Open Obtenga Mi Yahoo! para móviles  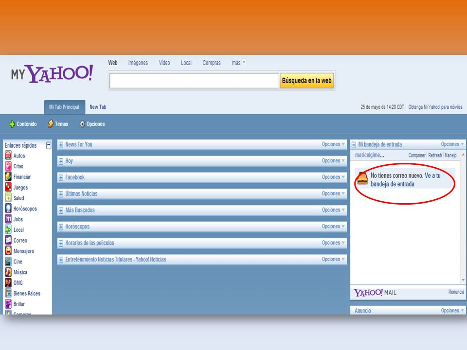tap(435, 107)
